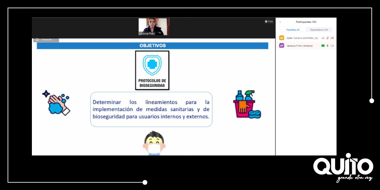Click the masked person icon on the slide
This screenshot has height=190, width=380.
click(x=153, y=143)
